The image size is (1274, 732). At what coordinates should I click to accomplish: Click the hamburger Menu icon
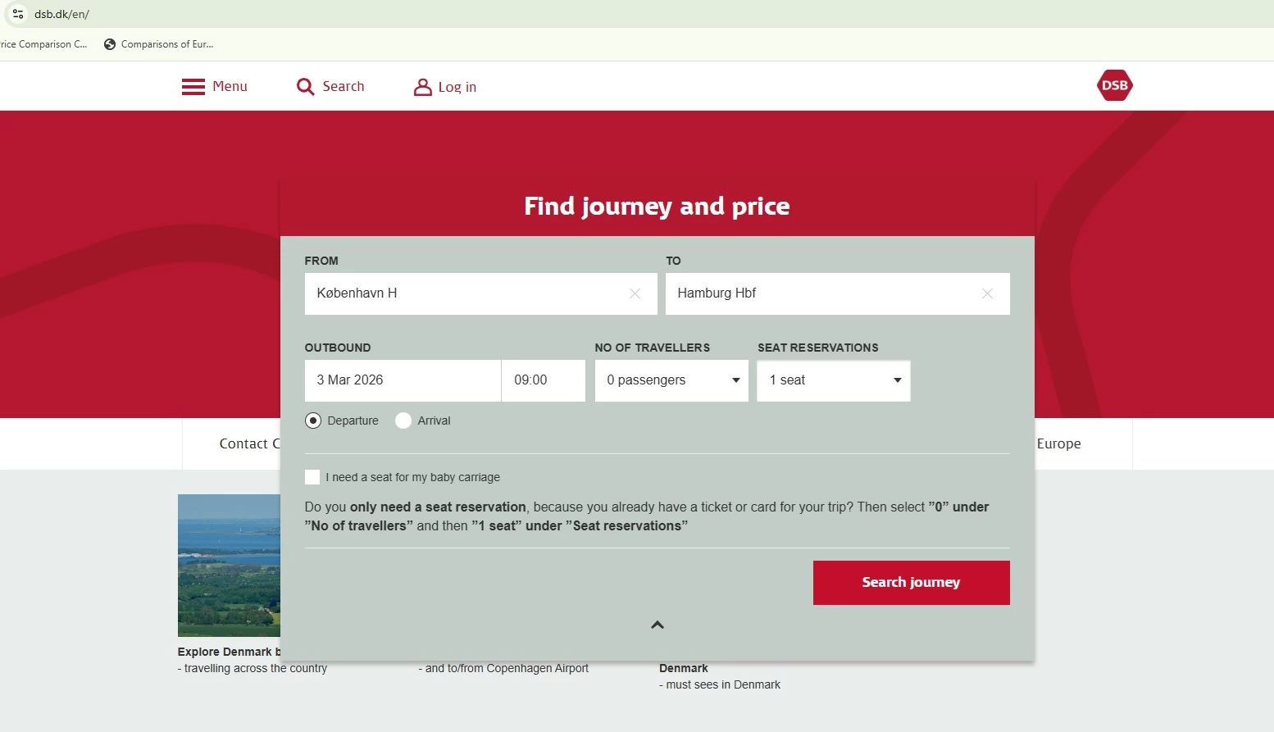click(x=193, y=87)
